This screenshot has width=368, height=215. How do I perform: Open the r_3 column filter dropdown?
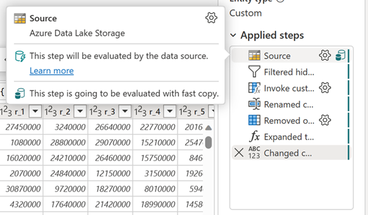124,111
